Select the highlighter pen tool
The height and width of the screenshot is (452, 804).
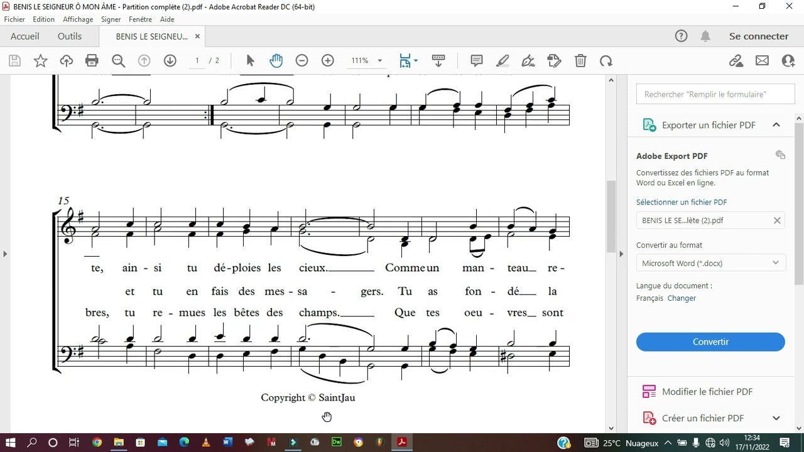[503, 61]
